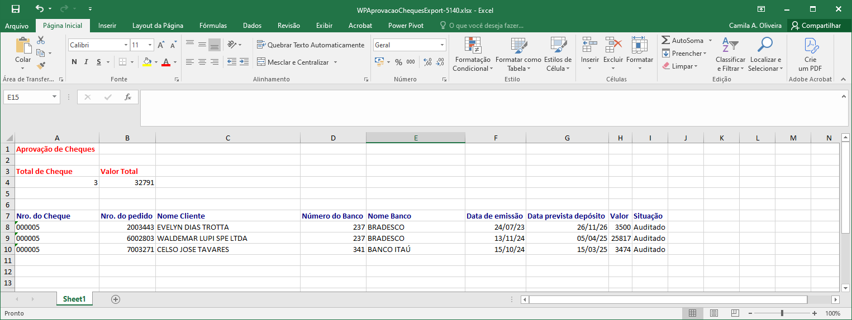Apply percent style format
This screenshot has height=320, width=852.
398,62
